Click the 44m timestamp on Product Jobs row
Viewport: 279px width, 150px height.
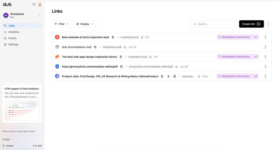[205, 76]
